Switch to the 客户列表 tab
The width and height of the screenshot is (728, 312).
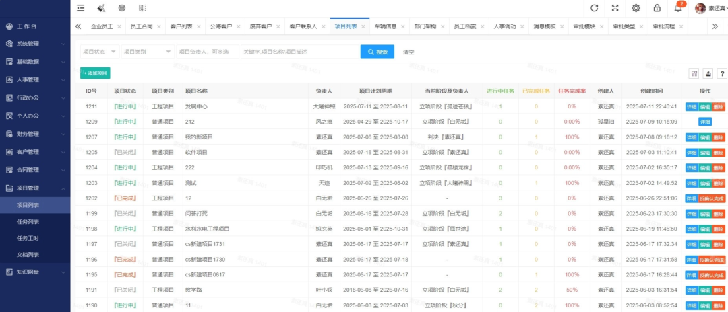click(x=181, y=26)
